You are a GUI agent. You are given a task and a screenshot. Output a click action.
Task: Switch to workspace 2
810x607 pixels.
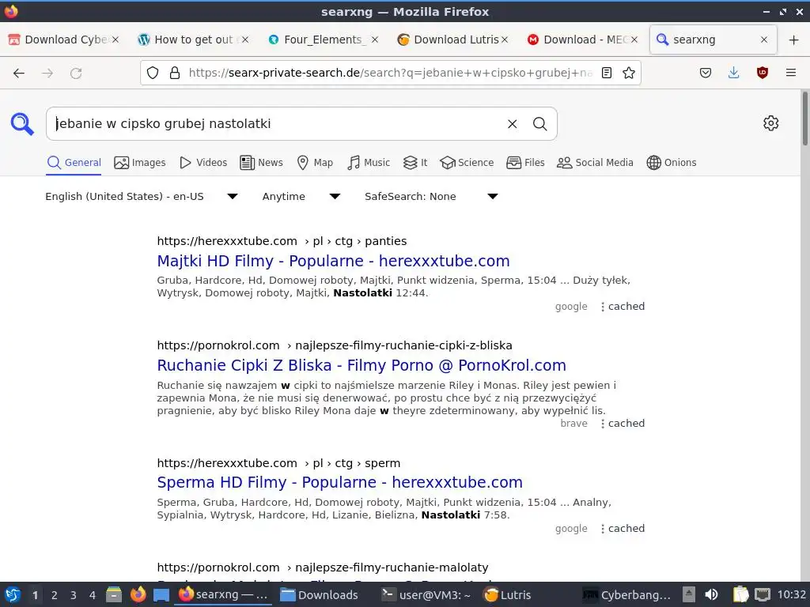coord(54,595)
